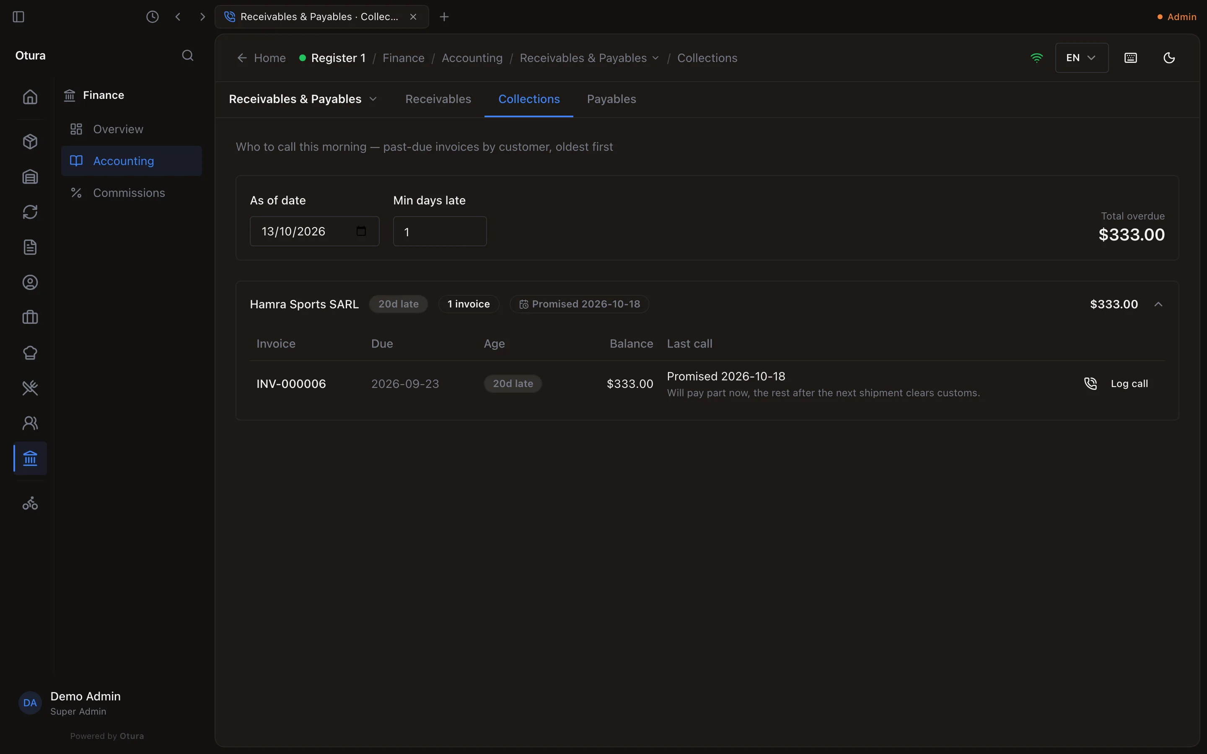Open the package box icon in rail

(30, 142)
